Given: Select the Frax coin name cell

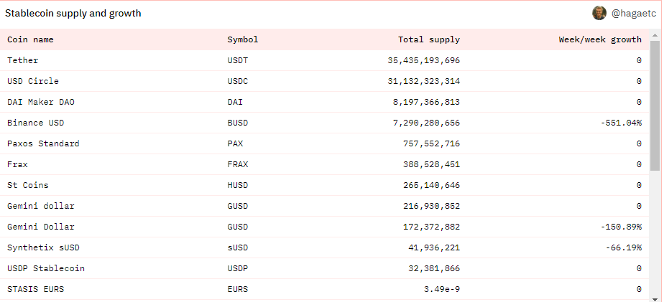Looking at the screenshot, I should tap(17, 164).
